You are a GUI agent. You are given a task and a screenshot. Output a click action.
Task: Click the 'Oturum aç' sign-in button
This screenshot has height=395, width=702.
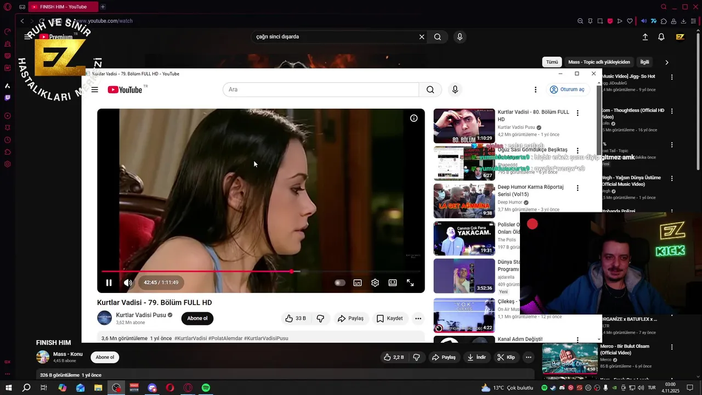567,89
